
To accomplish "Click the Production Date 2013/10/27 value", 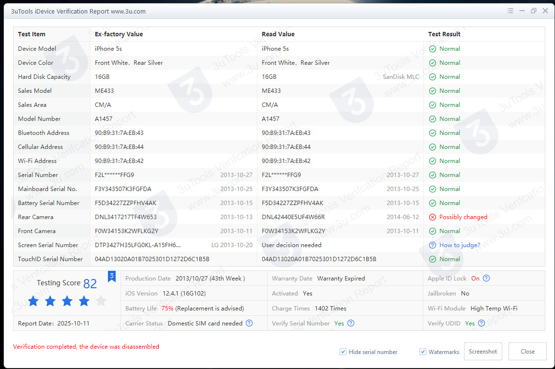I will pyautogui.click(x=210, y=279).
